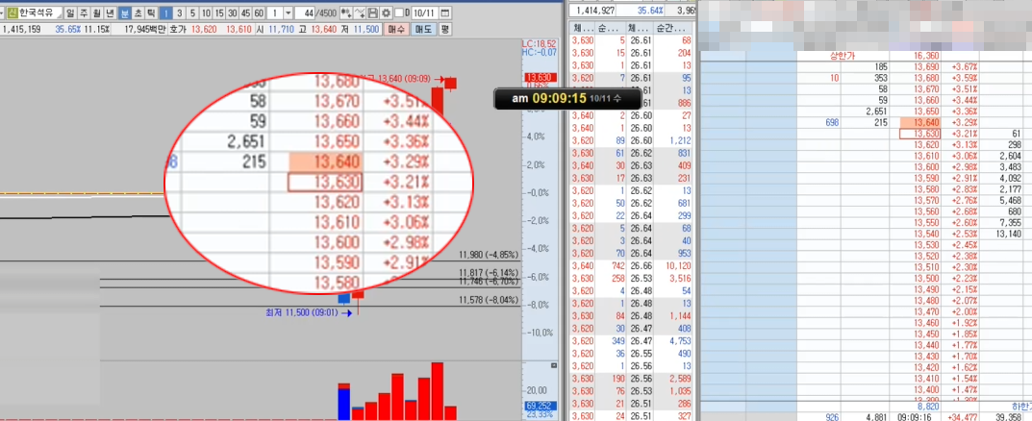Choose the 10-minute interval button
The height and width of the screenshot is (421, 1032).
[207, 12]
